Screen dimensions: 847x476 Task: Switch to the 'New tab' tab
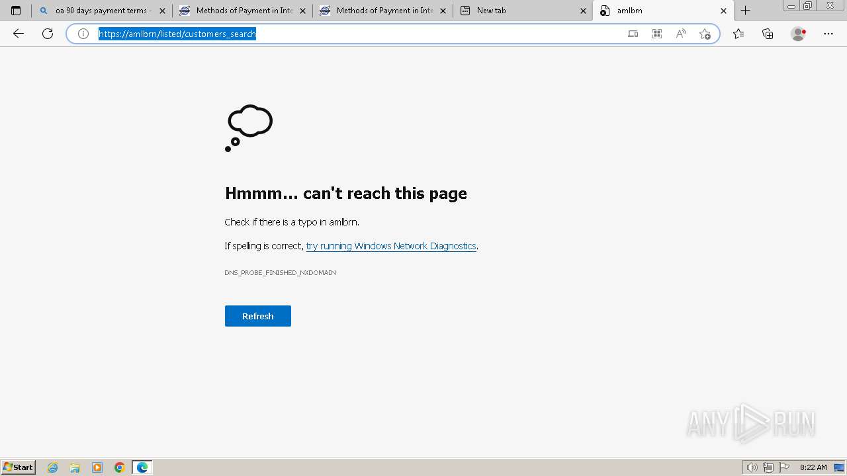click(x=523, y=11)
